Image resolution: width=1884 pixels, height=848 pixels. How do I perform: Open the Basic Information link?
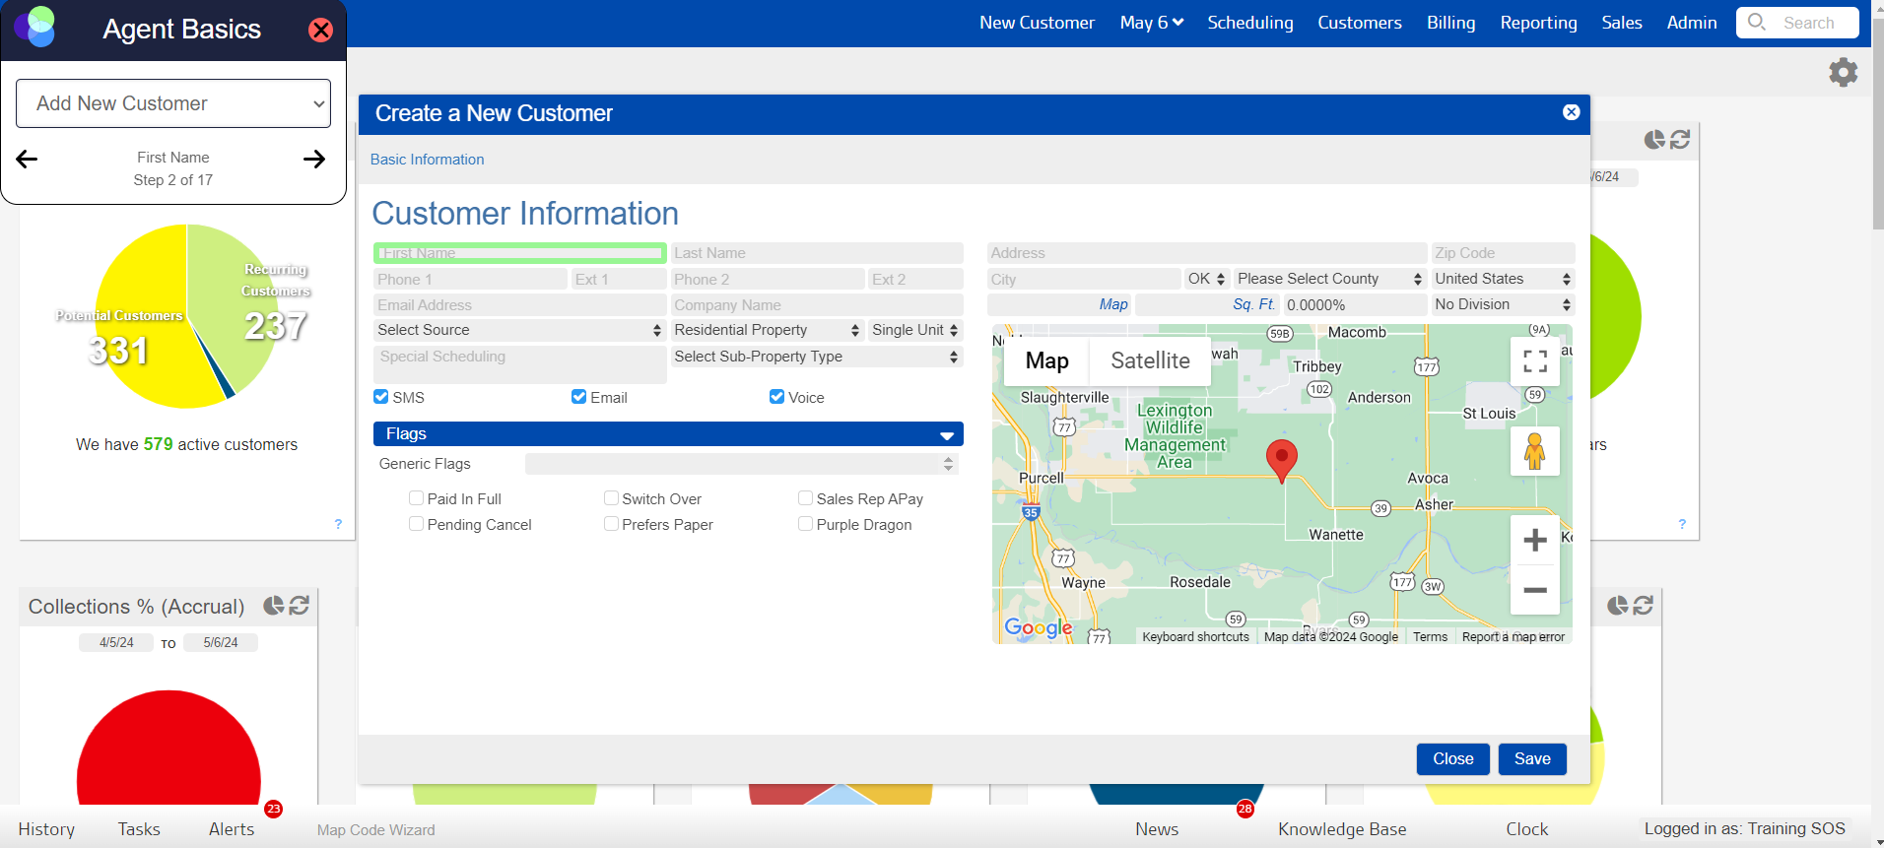427,160
